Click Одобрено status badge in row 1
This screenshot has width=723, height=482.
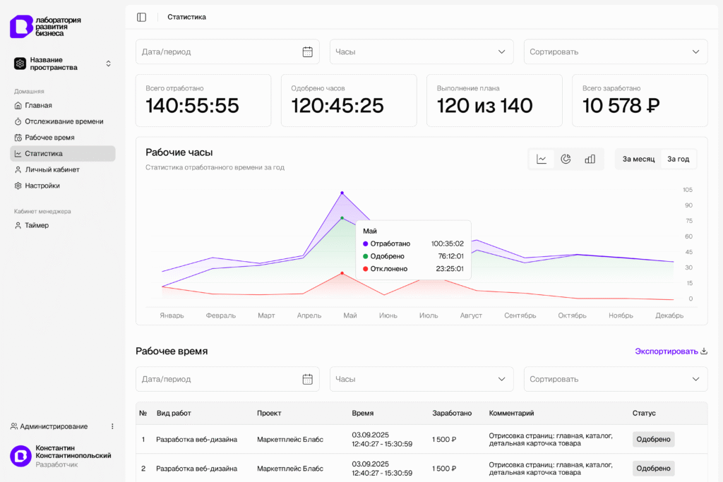point(653,439)
